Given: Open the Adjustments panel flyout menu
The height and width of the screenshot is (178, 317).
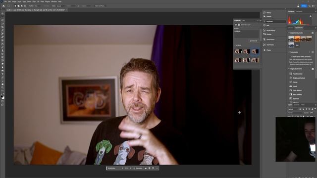Looking at the screenshot, I should 316,28.
